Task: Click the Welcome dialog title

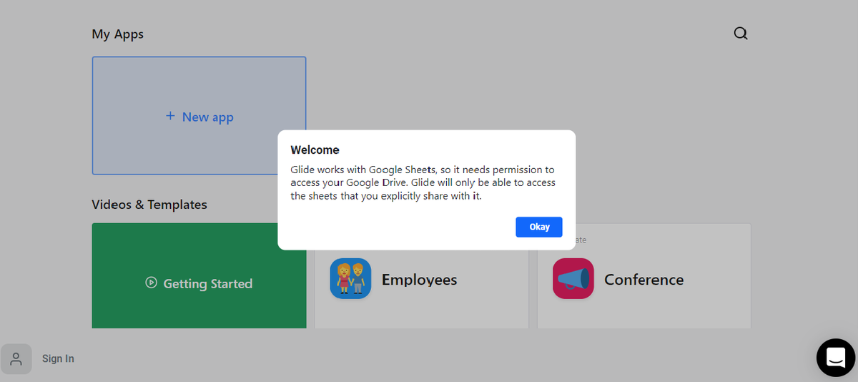Action: (315, 150)
